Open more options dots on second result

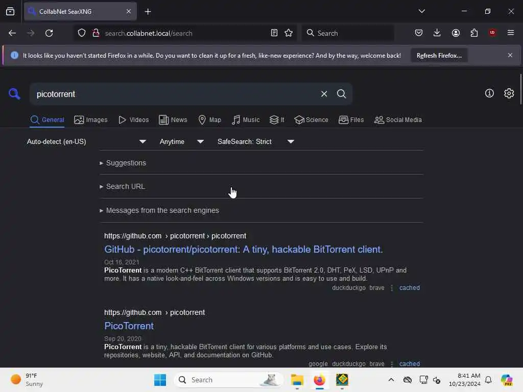pyautogui.click(x=392, y=364)
